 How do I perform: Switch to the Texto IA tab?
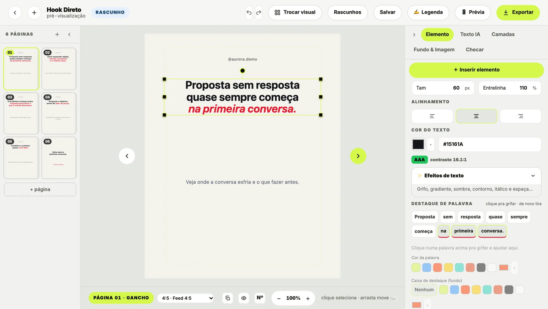[470, 34]
